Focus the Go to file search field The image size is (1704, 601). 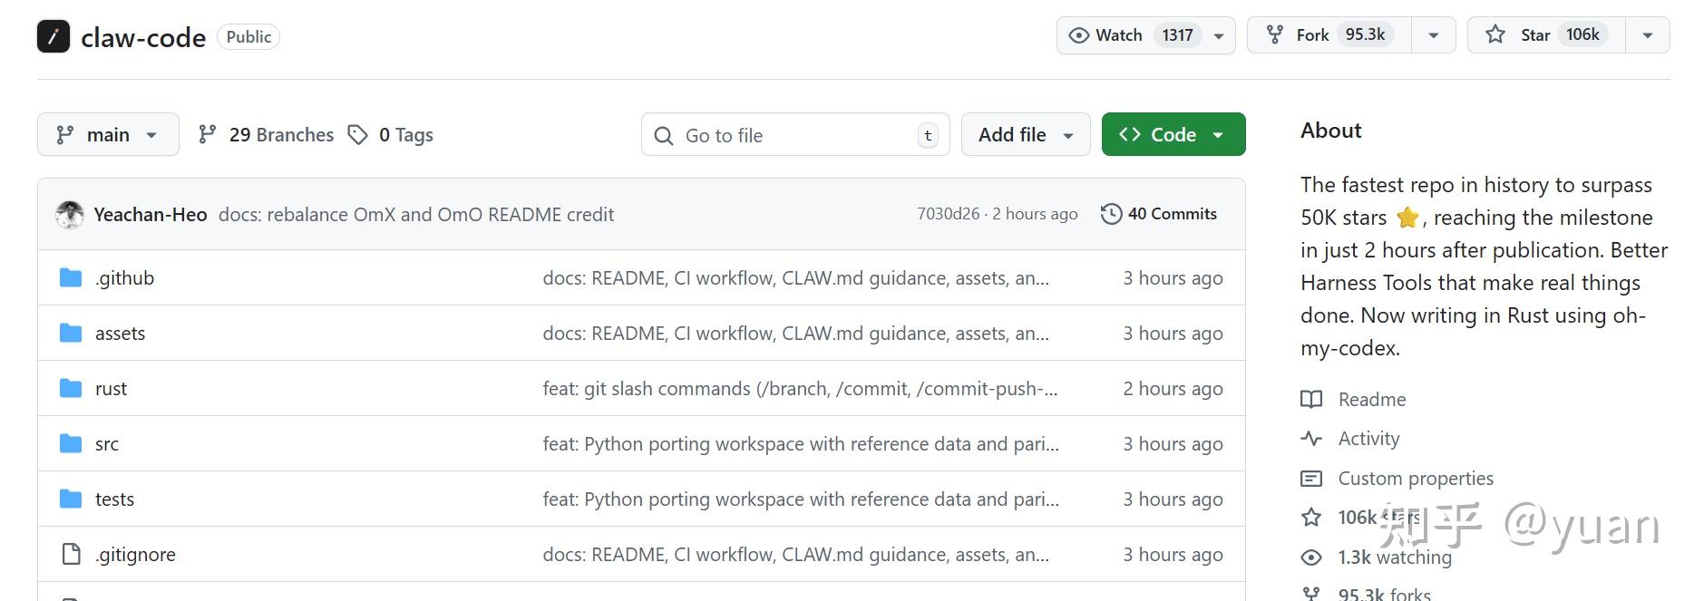coord(795,134)
